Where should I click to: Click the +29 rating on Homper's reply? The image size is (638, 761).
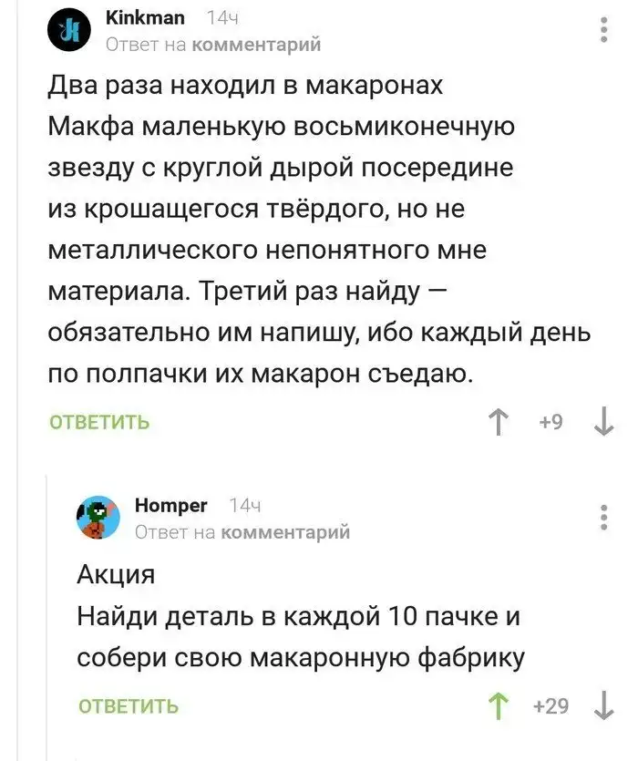click(551, 705)
